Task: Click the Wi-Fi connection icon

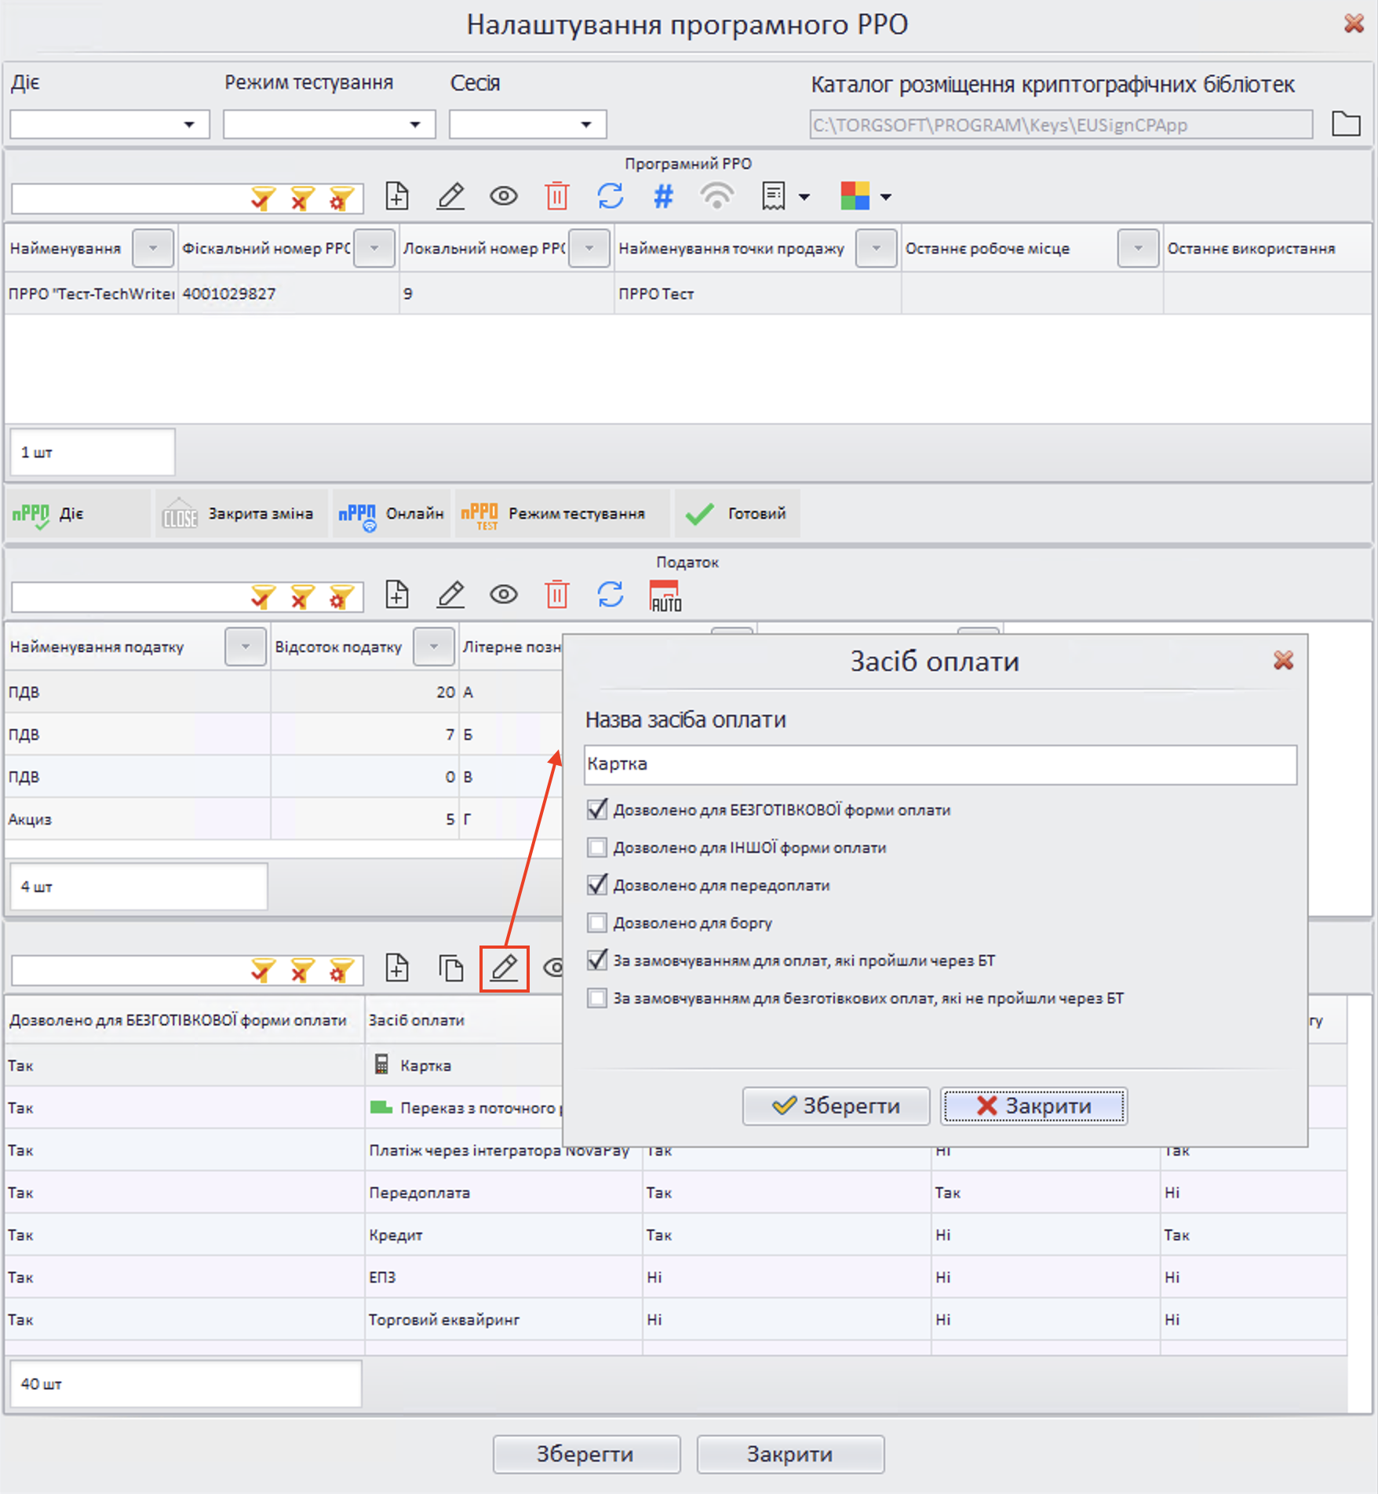Action: pyautogui.click(x=716, y=196)
